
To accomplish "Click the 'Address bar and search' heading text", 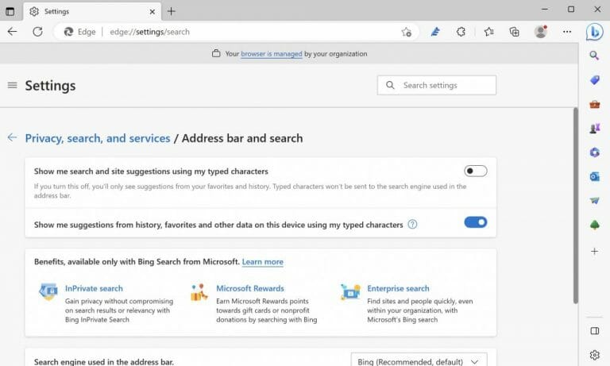I will 242,138.
